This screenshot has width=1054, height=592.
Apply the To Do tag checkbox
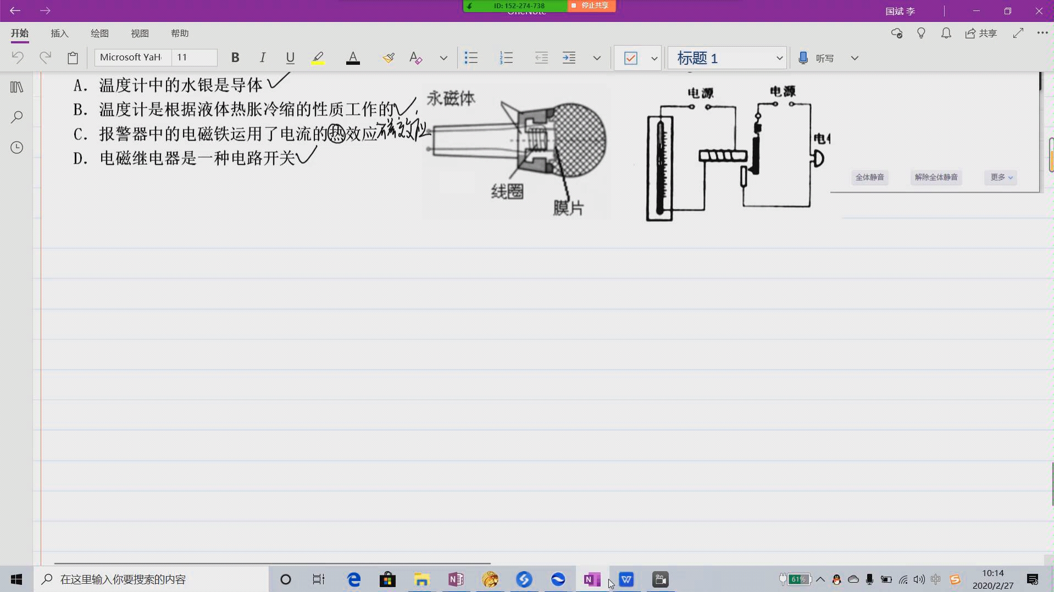[x=631, y=57]
